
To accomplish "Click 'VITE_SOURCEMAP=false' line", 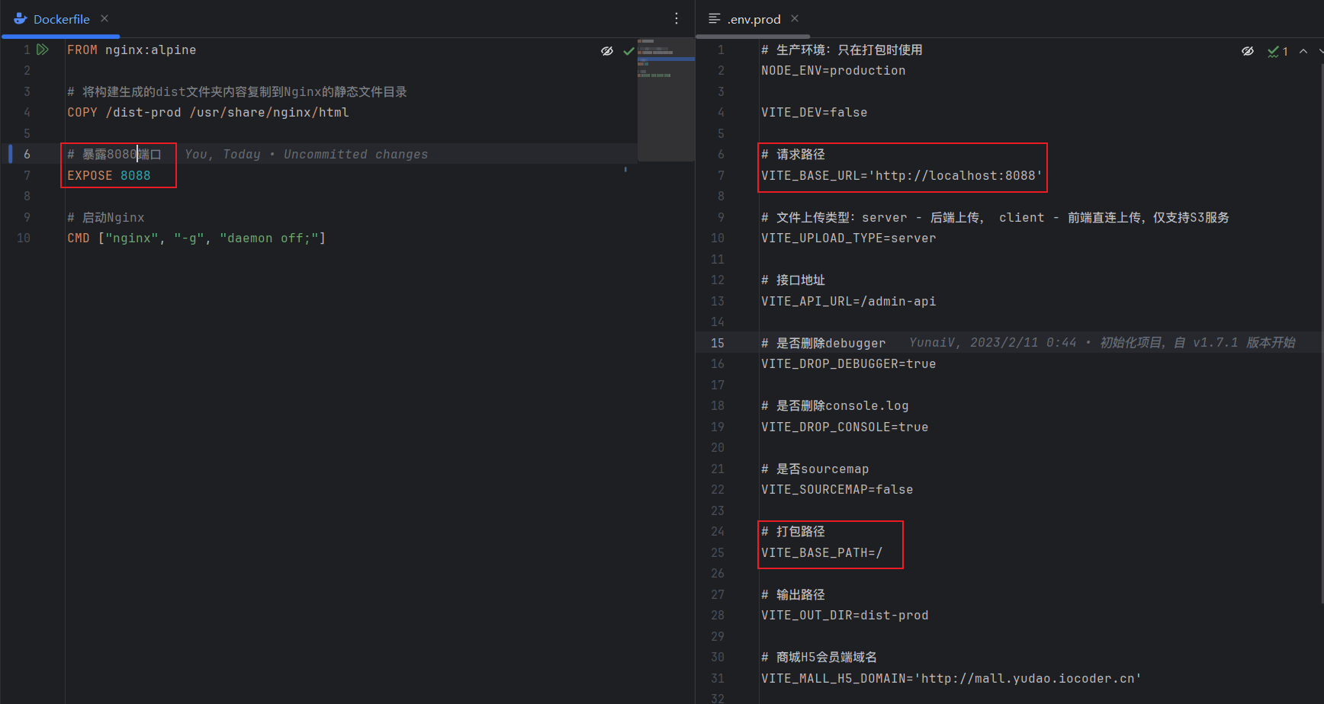I will click(837, 489).
